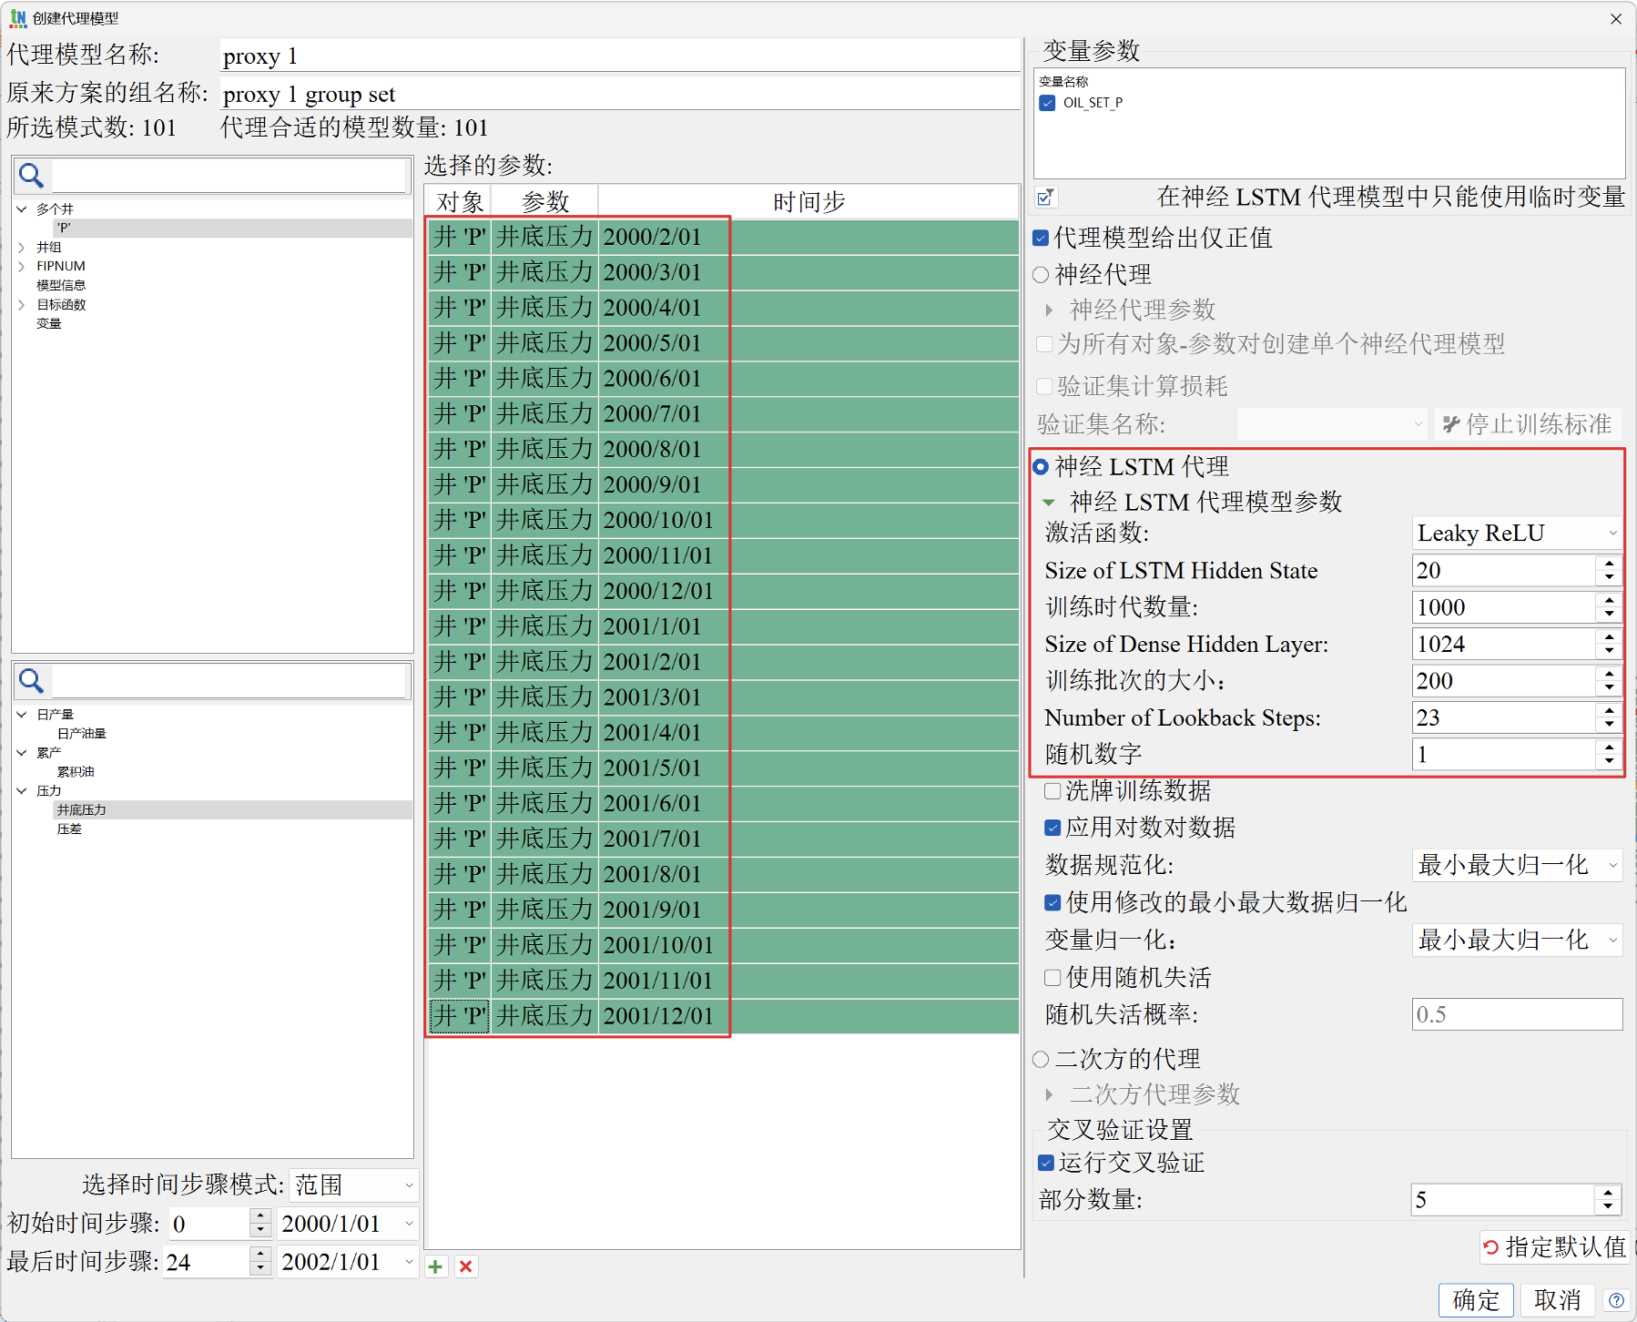Select 累积油 in parameter tree

pyautogui.click(x=76, y=772)
